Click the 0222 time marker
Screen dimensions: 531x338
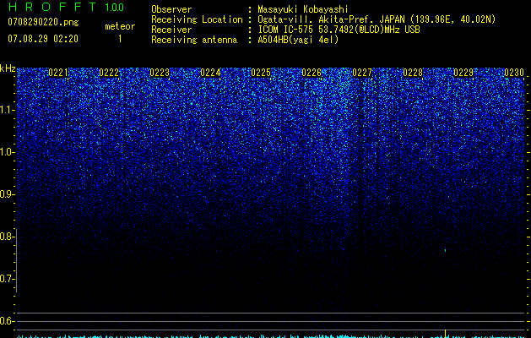click(x=109, y=73)
